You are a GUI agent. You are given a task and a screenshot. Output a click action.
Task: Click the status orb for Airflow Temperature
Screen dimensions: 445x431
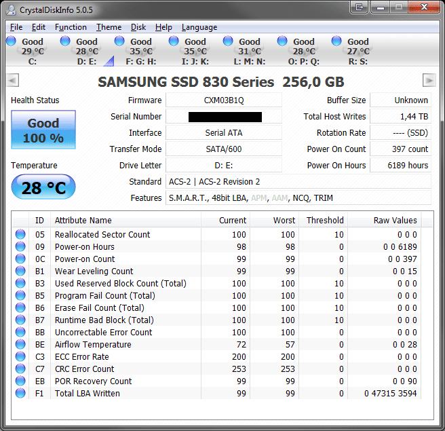click(x=20, y=344)
